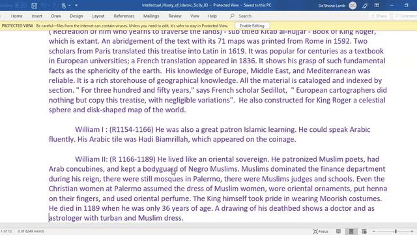Open Ribbon Display Options icon

point(377,5)
